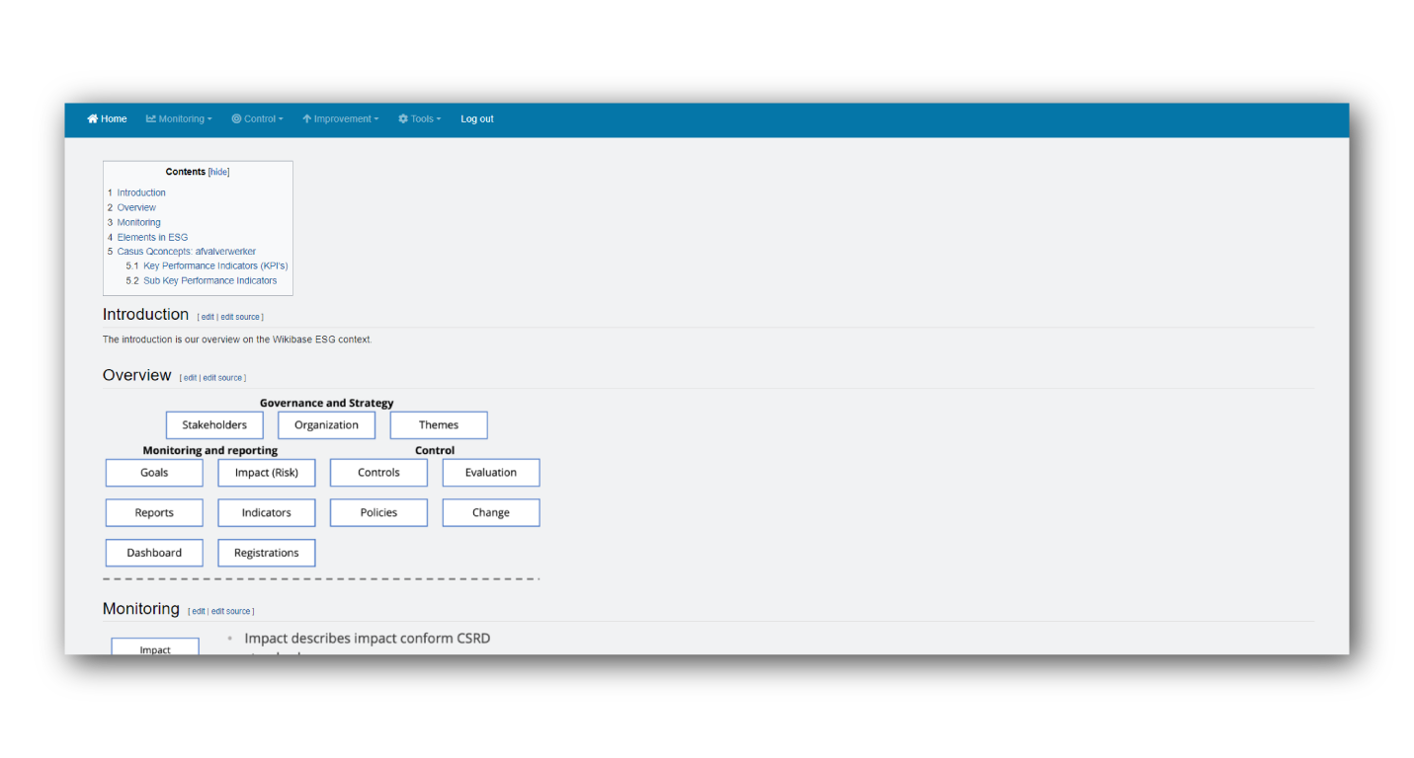The image size is (1414, 758).
Task: Open the Elements in ESG contents entry
Action: point(151,237)
